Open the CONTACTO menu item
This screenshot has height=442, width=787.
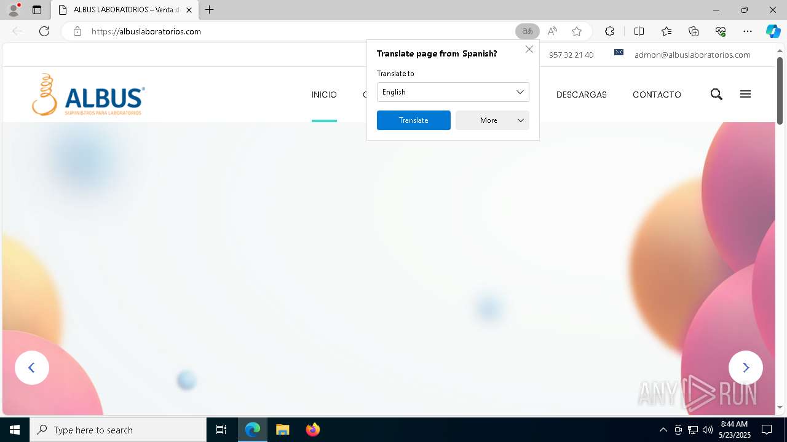tap(657, 95)
